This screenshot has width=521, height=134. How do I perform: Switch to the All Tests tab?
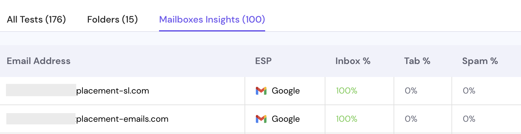pyautogui.click(x=36, y=20)
